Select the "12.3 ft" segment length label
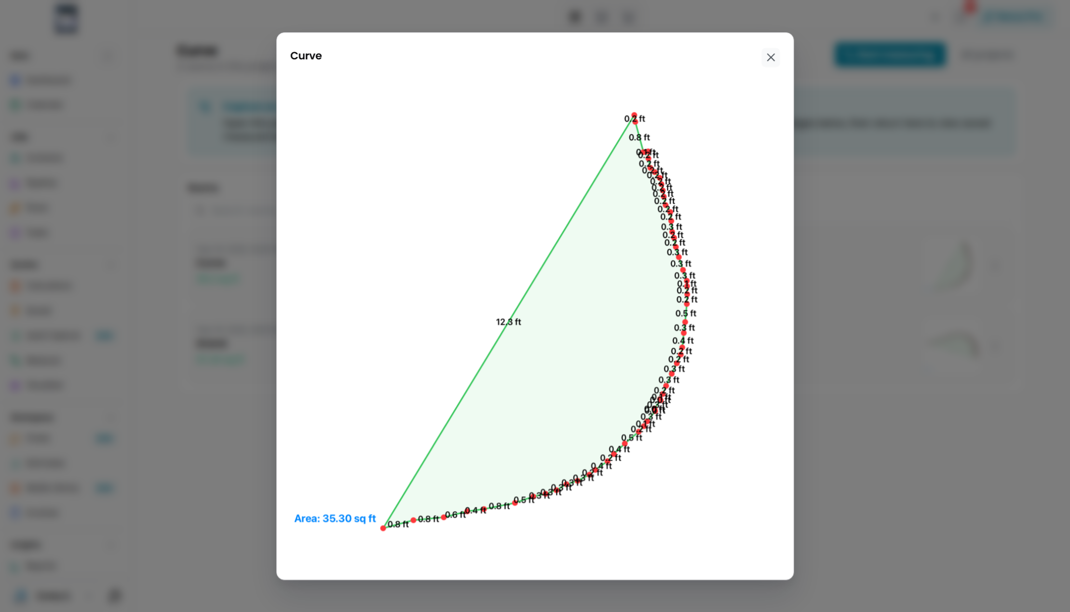The image size is (1070, 612). (x=508, y=322)
